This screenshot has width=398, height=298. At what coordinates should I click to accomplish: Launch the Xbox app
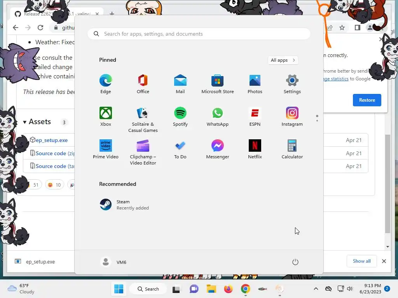pyautogui.click(x=106, y=117)
